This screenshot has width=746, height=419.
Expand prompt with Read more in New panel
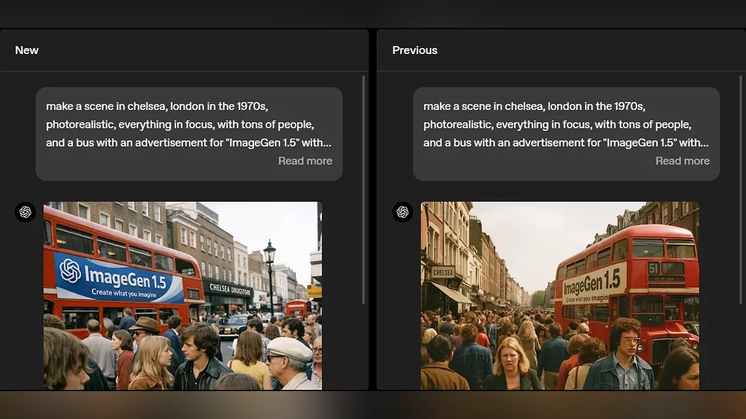click(305, 161)
